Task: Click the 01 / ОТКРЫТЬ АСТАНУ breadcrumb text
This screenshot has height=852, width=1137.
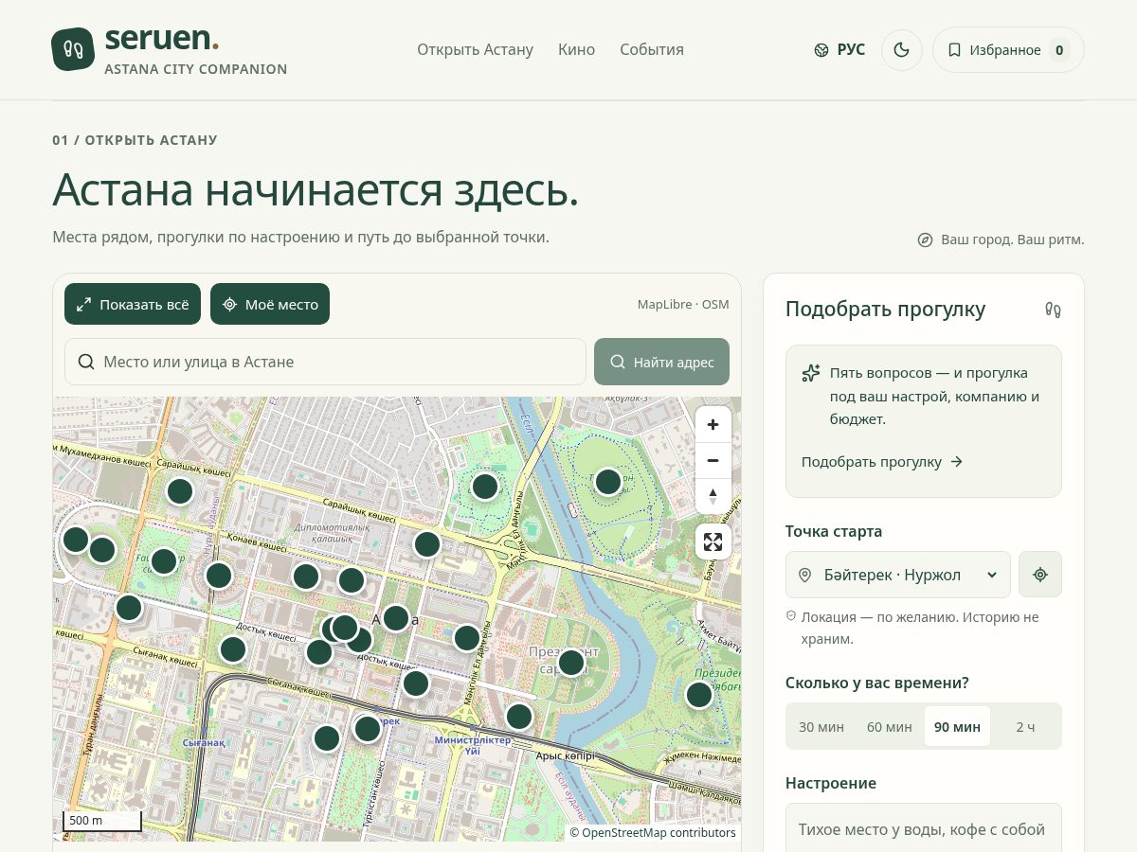Action: [x=135, y=140]
